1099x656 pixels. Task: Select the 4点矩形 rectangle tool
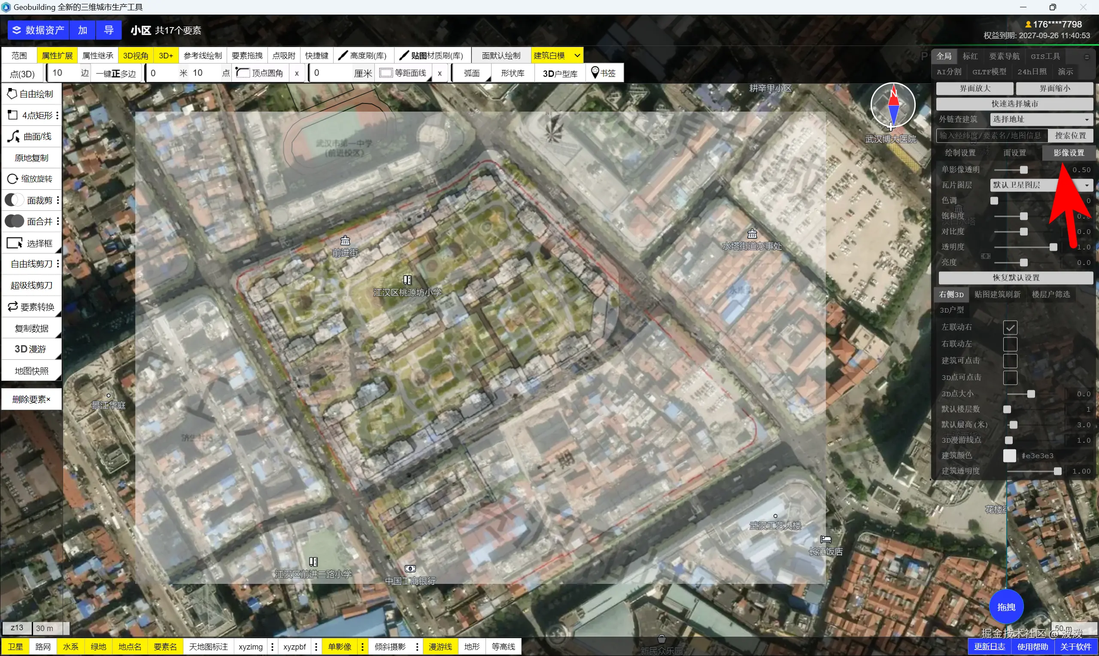pos(31,115)
